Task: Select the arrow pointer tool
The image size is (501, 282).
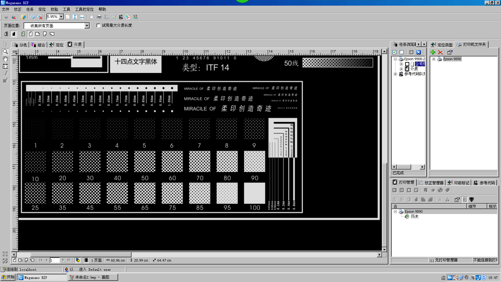Action: [5, 44]
